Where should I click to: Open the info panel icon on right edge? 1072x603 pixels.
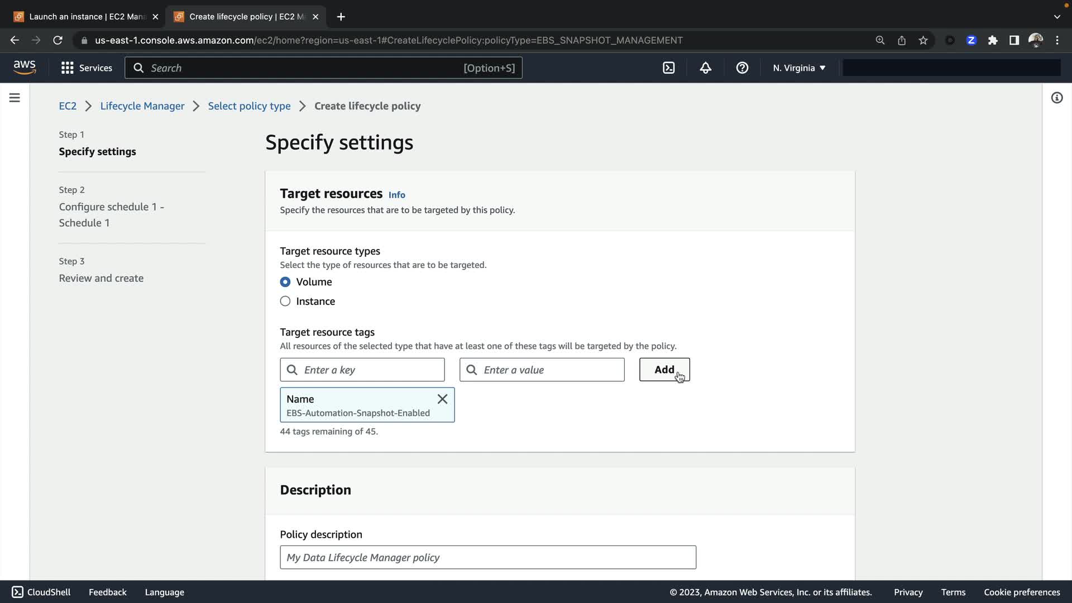click(x=1056, y=98)
